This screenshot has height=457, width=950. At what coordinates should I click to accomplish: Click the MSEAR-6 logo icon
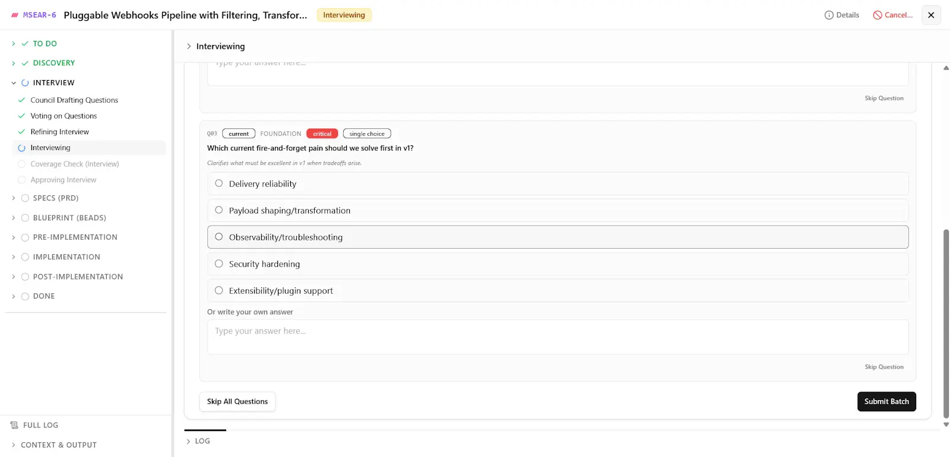pyautogui.click(x=15, y=15)
